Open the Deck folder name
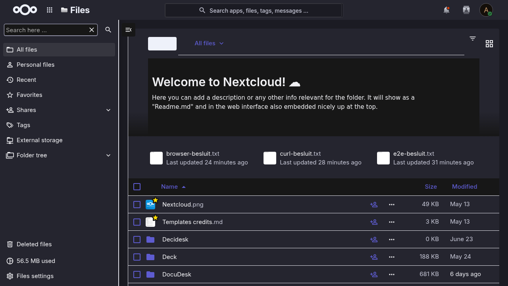Screen dimensions: 508x286 pos(169,257)
